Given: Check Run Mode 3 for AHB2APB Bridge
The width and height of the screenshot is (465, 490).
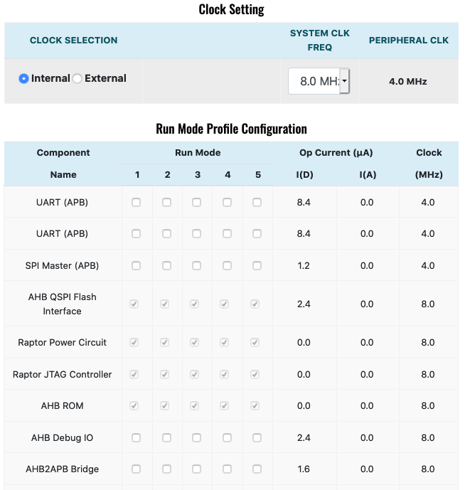Looking at the screenshot, I should 196,469.
